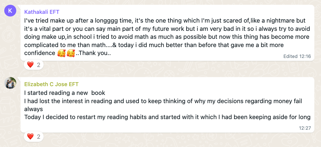Click the heart emoji below make up message

click(30, 65)
